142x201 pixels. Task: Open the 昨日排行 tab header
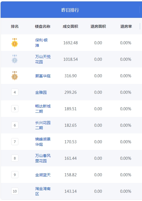pyautogui.click(x=70, y=10)
